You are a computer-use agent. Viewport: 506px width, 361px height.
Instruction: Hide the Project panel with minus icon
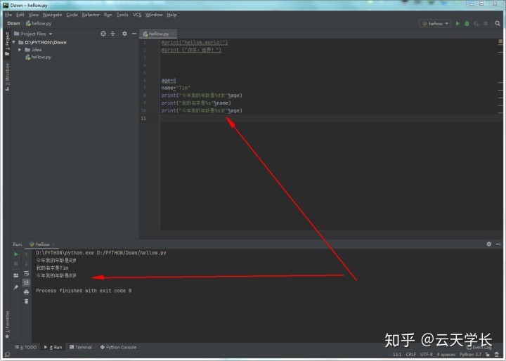[x=134, y=34]
